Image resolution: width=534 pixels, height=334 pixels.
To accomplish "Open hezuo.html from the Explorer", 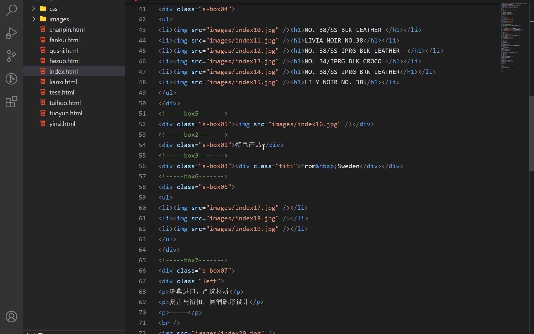I will (64, 61).
